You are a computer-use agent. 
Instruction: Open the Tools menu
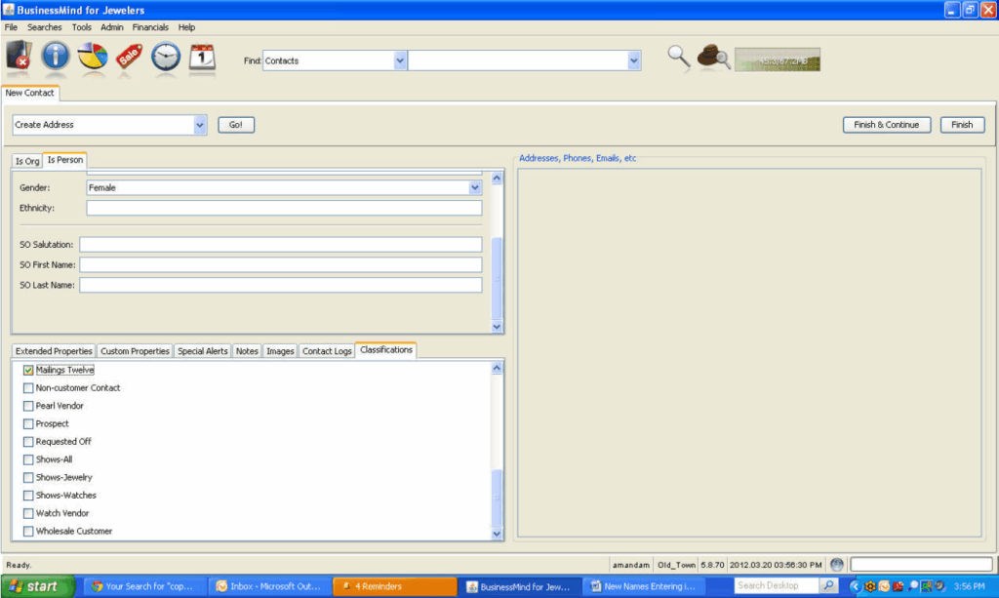point(82,27)
